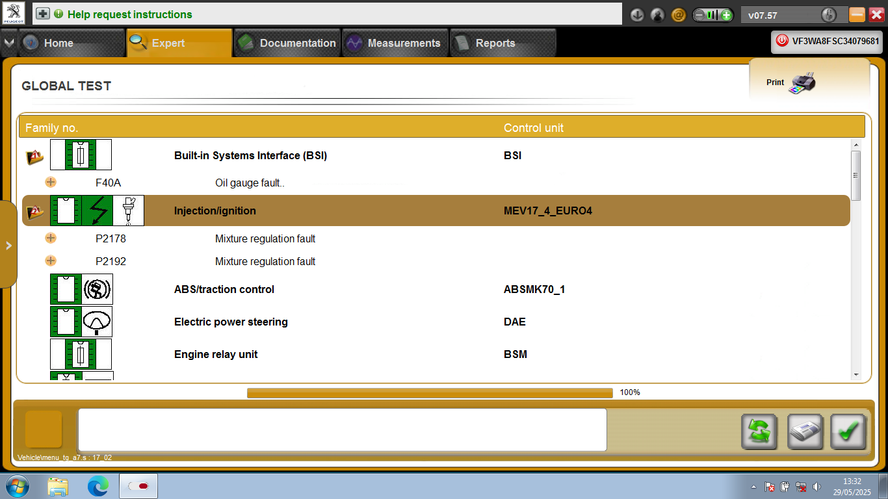Viewport: 888px width, 499px height.
Task: Click the list scrollbar down arrow
Action: [x=855, y=375]
